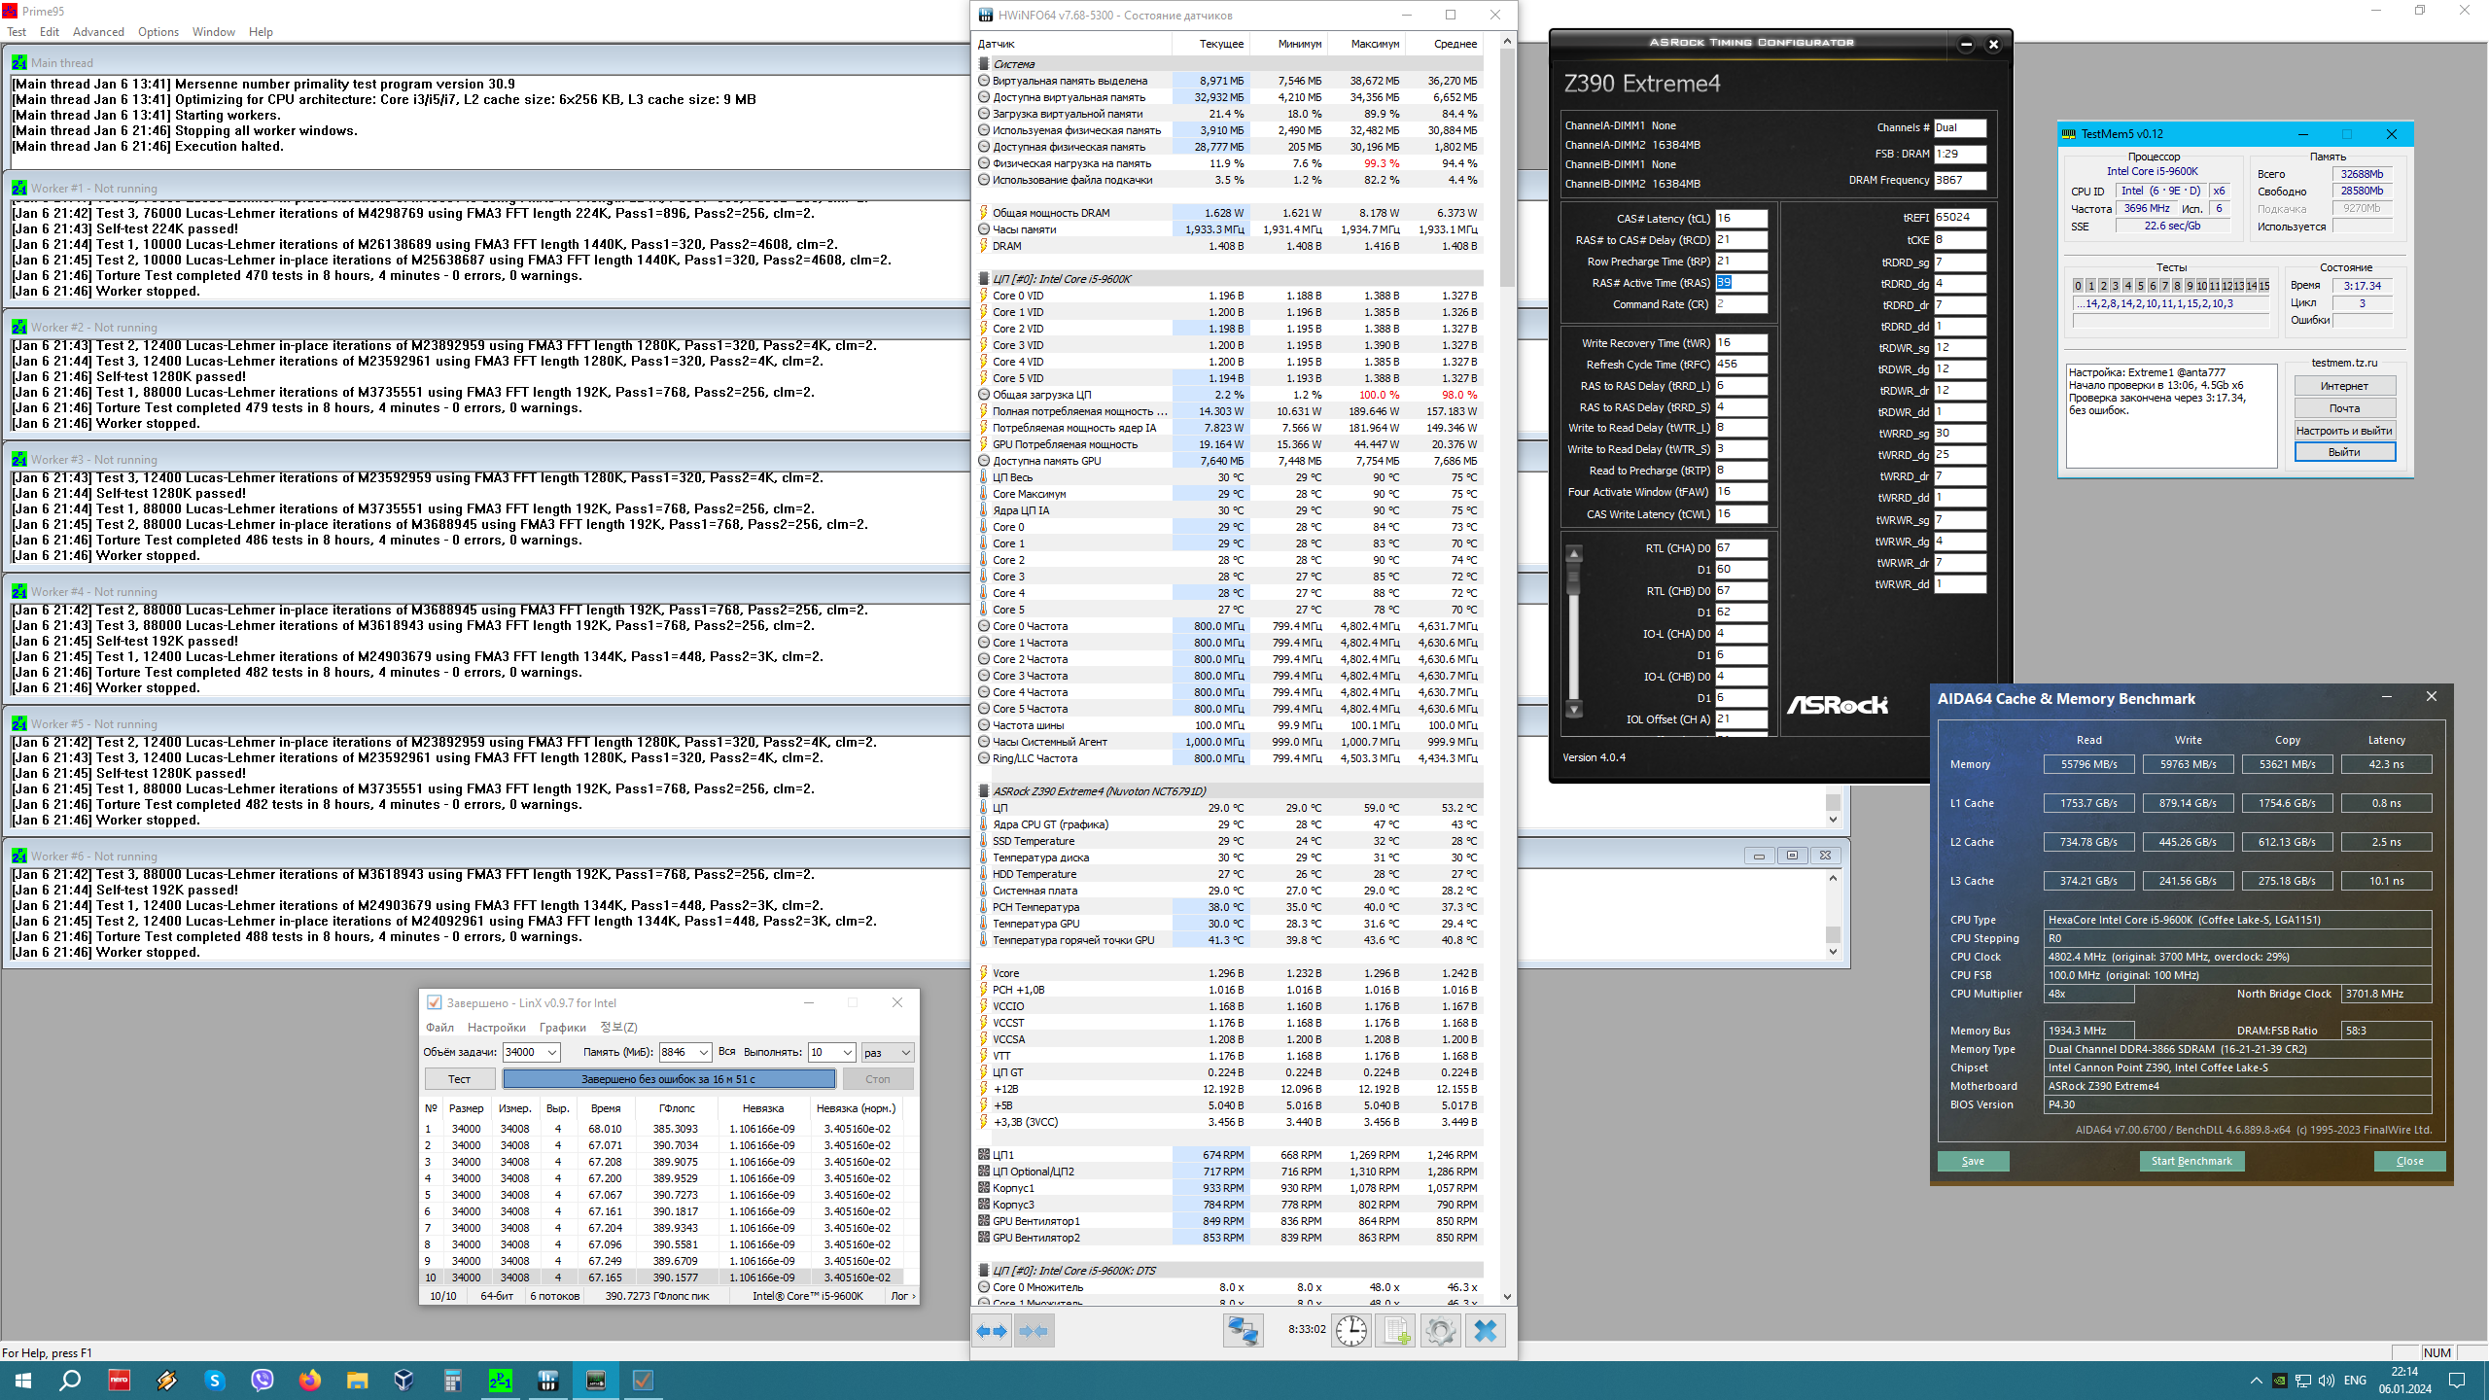The height and width of the screenshot is (1400, 2489).
Task: Expand LinX memory MiB dropdown
Action: (x=704, y=1052)
